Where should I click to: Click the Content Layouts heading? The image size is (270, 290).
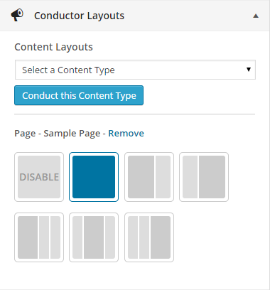click(x=53, y=47)
